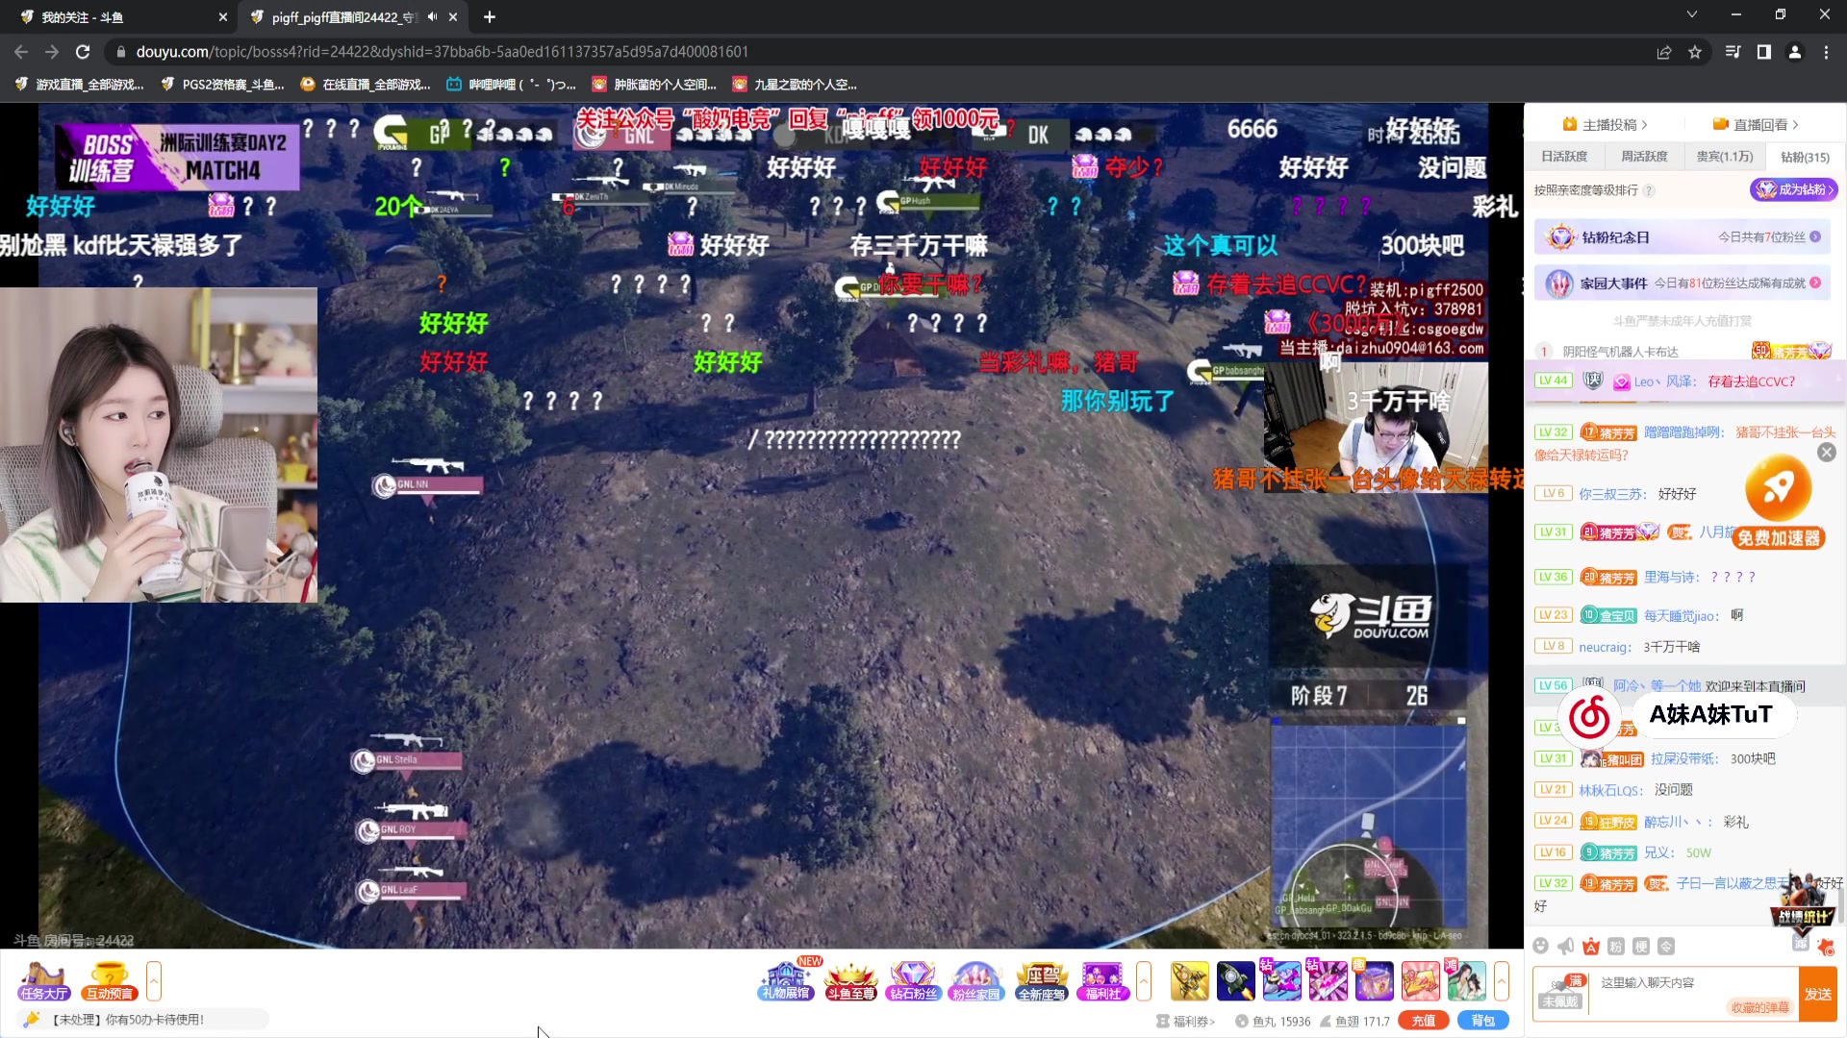Screen dimensions: 1847x1038
Task: Expand 主播投稿 section
Action: tap(1606, 124)
